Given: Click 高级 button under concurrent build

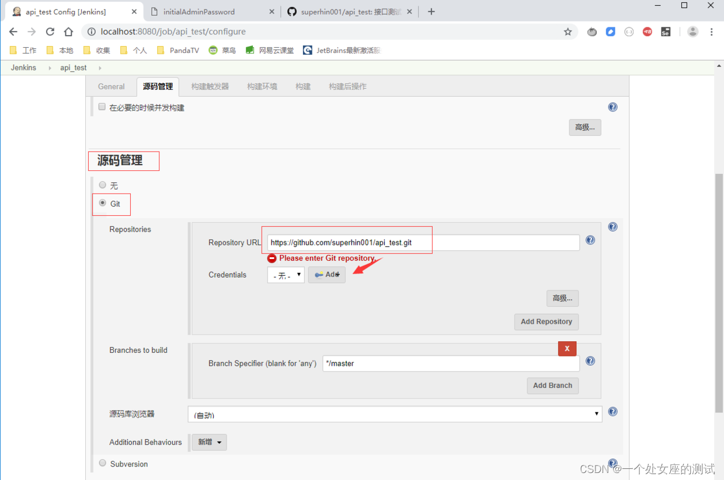Looking at the screenshot, I should (x=585, y=127).
